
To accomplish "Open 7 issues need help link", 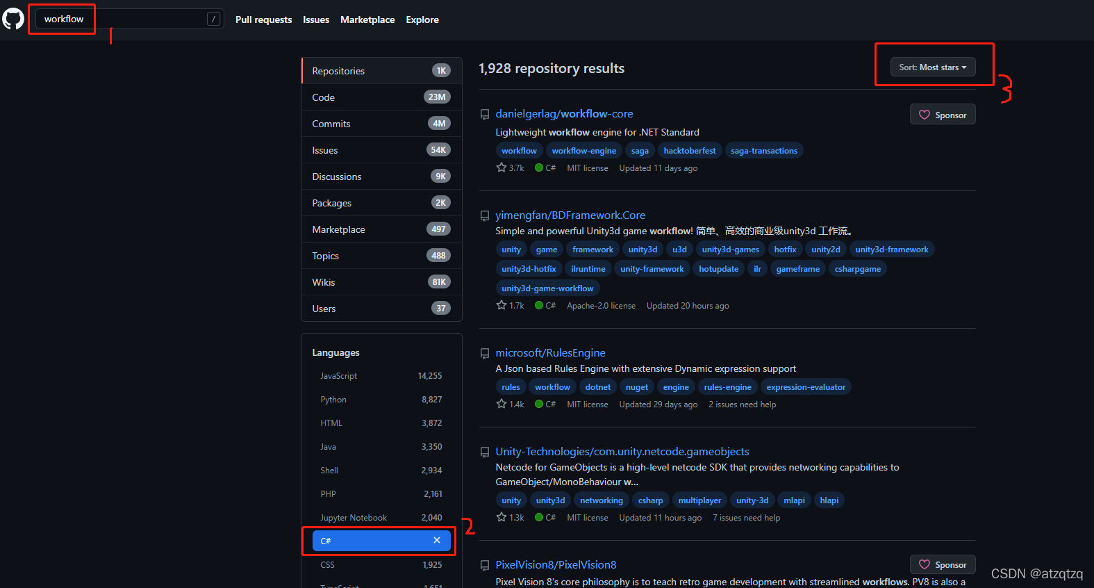I will [x=746, y=518].
